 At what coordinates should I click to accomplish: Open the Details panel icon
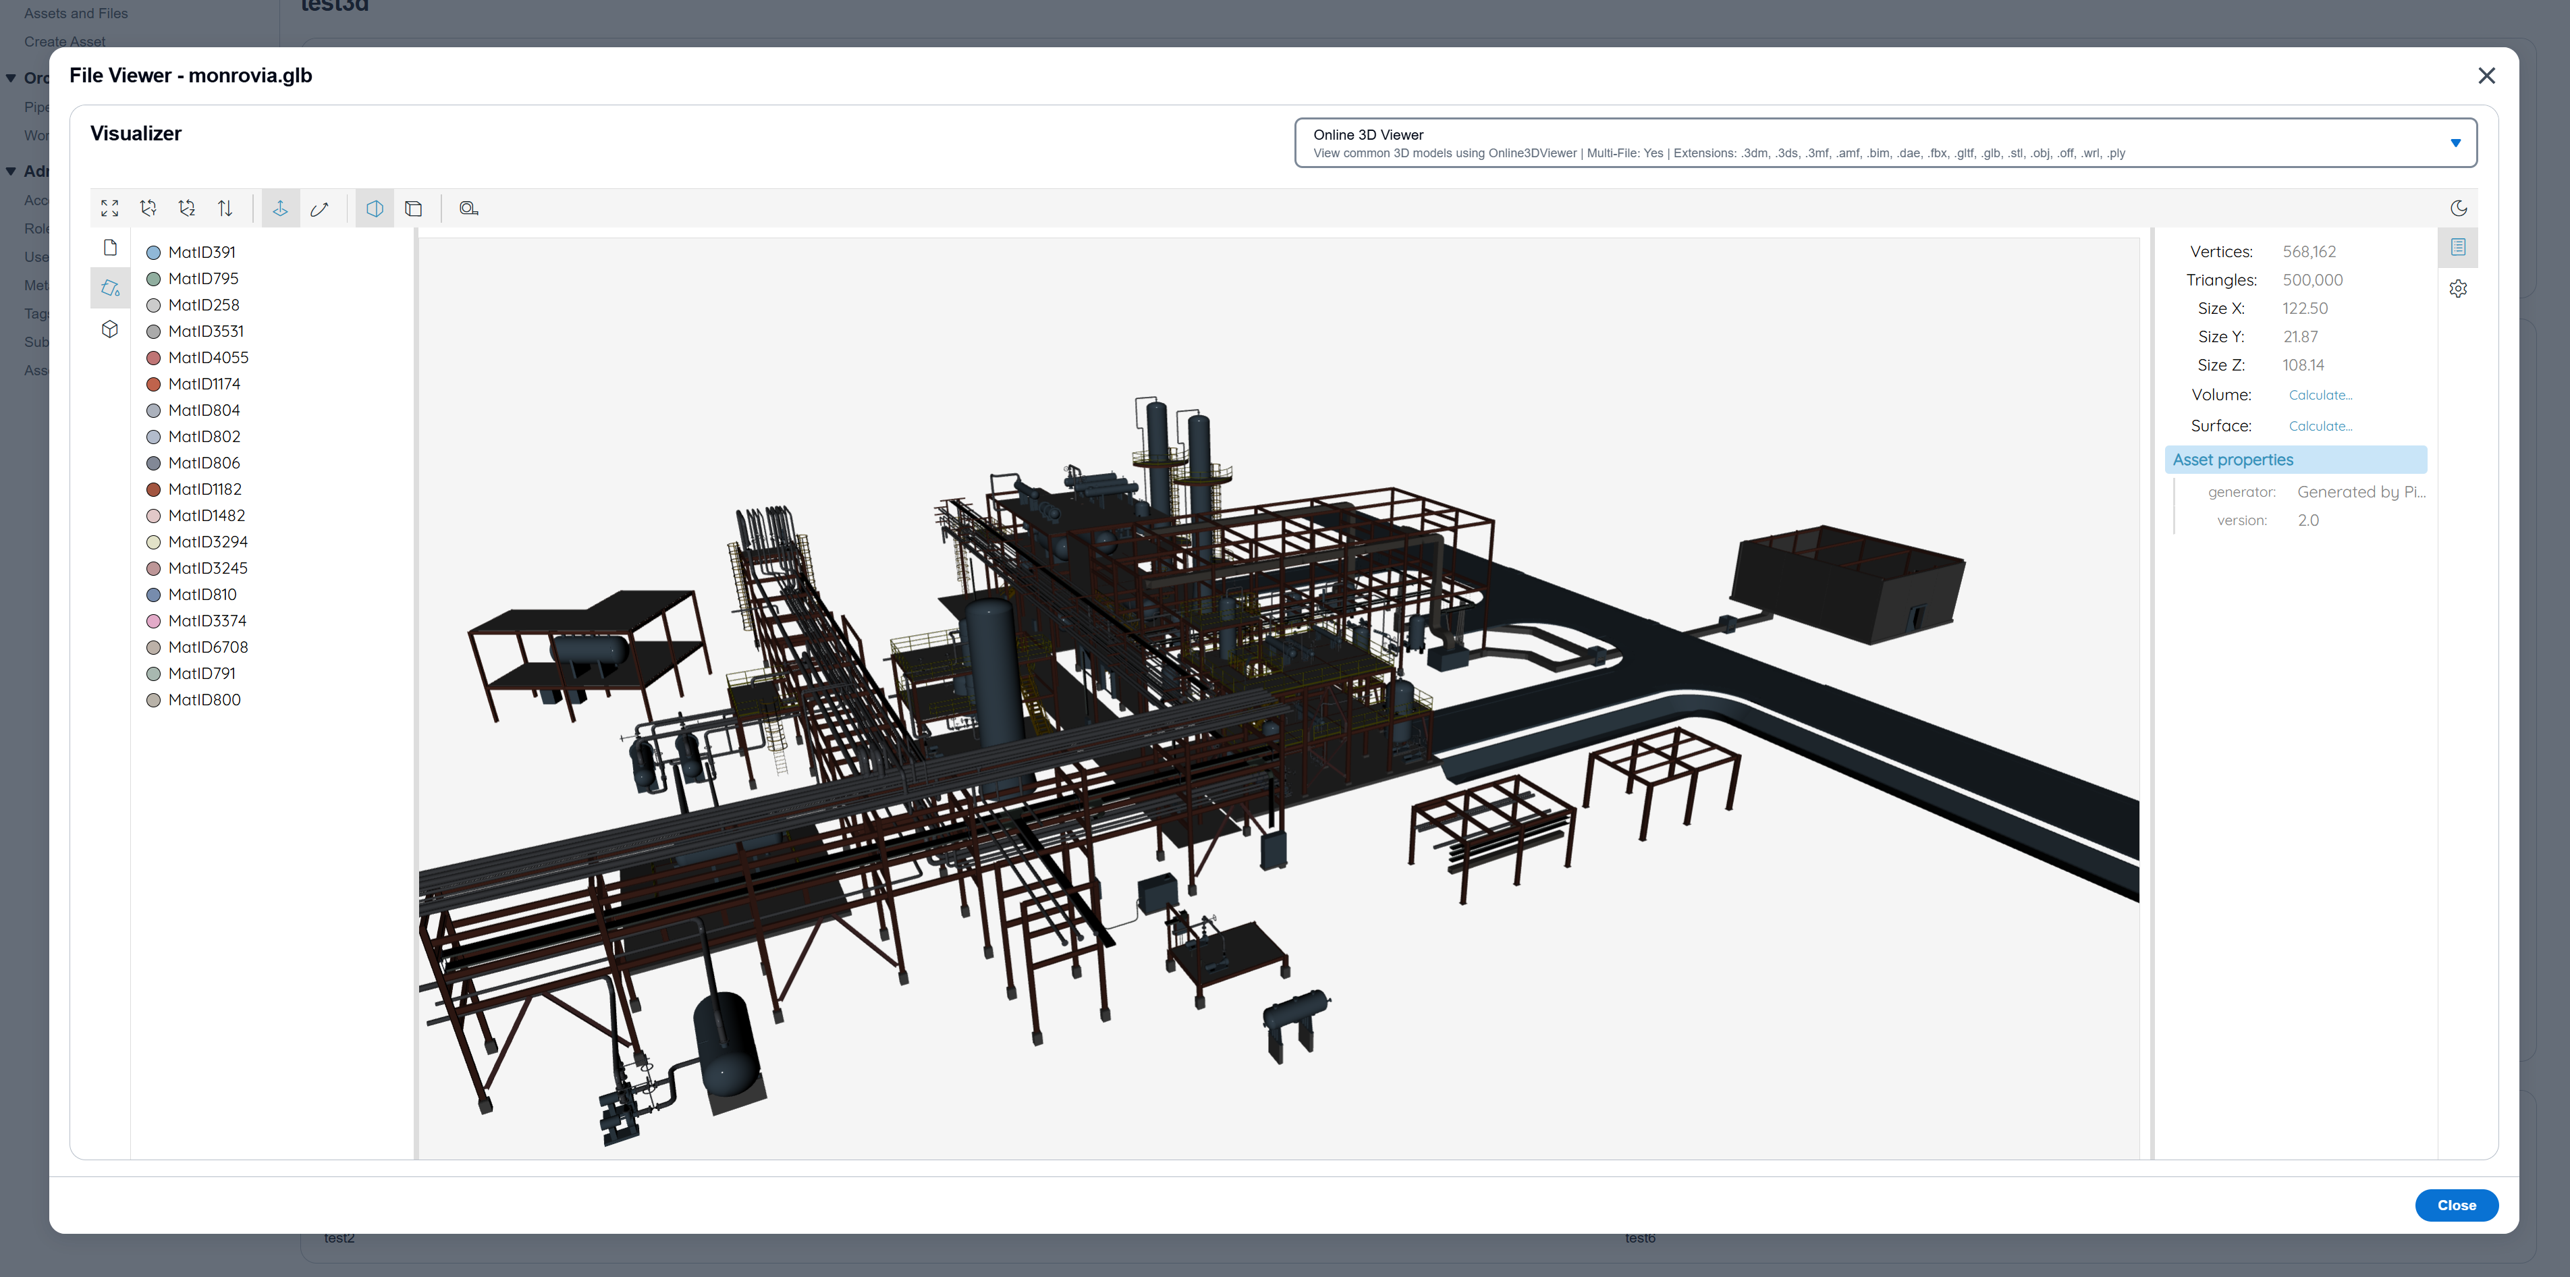(x=2458, y=248)
